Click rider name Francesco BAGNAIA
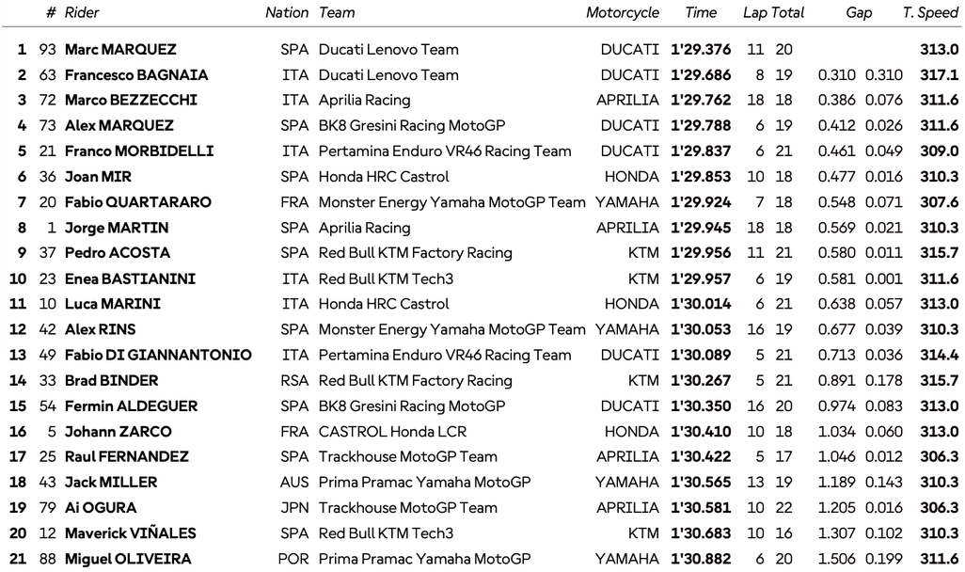This screenshot has width=965, height=572. tap(136, 75)
